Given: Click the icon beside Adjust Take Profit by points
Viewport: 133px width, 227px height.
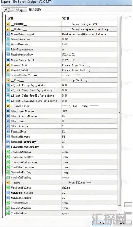Looking at the screenshot, I should click(x=8, y=96).
